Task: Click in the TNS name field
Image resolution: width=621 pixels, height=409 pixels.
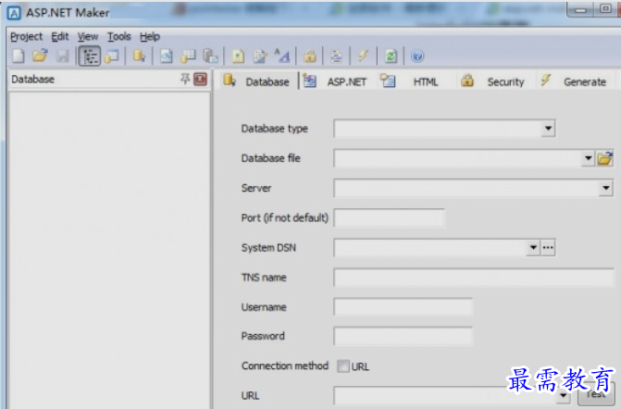Action: [x=474, y=278]
